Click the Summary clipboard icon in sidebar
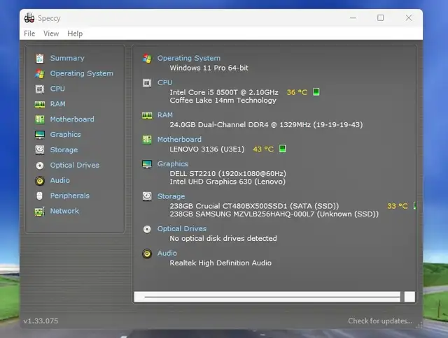Image resolution: width=448 pixels, height=338 pixels. pos(40,58)
